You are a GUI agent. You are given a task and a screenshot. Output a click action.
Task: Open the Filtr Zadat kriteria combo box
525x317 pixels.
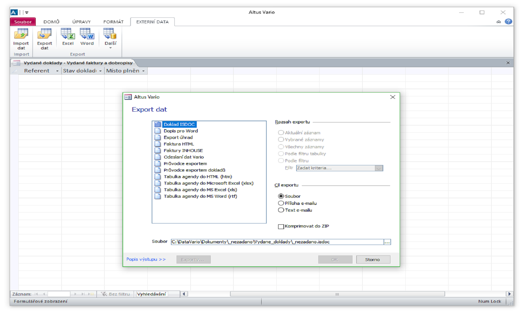(x=339, y=168)
